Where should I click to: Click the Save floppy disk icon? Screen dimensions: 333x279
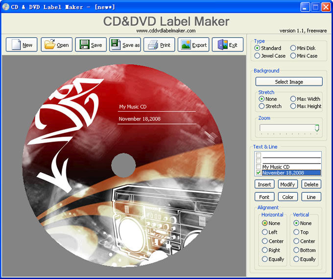(x=84, y=45)
